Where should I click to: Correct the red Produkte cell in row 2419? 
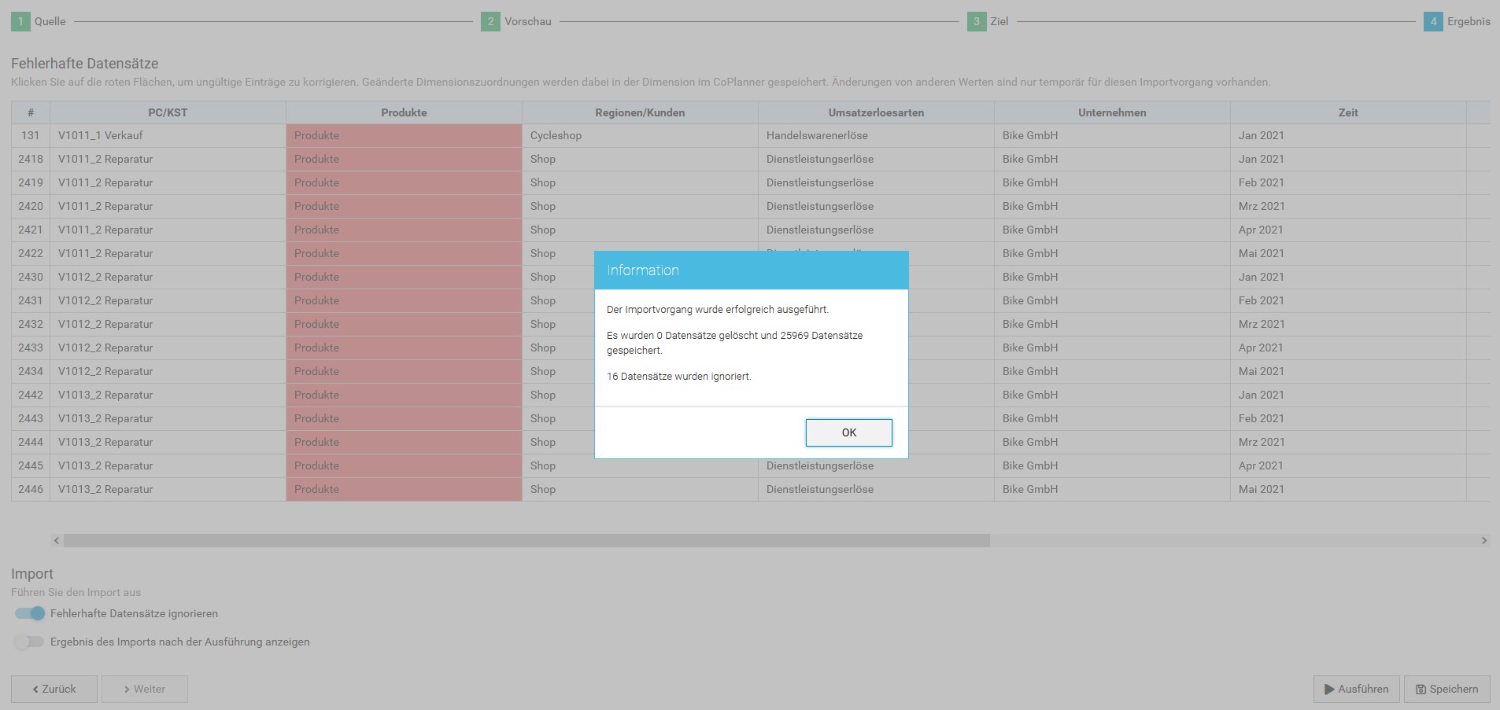pyautogui.click(x=404, y=182)
